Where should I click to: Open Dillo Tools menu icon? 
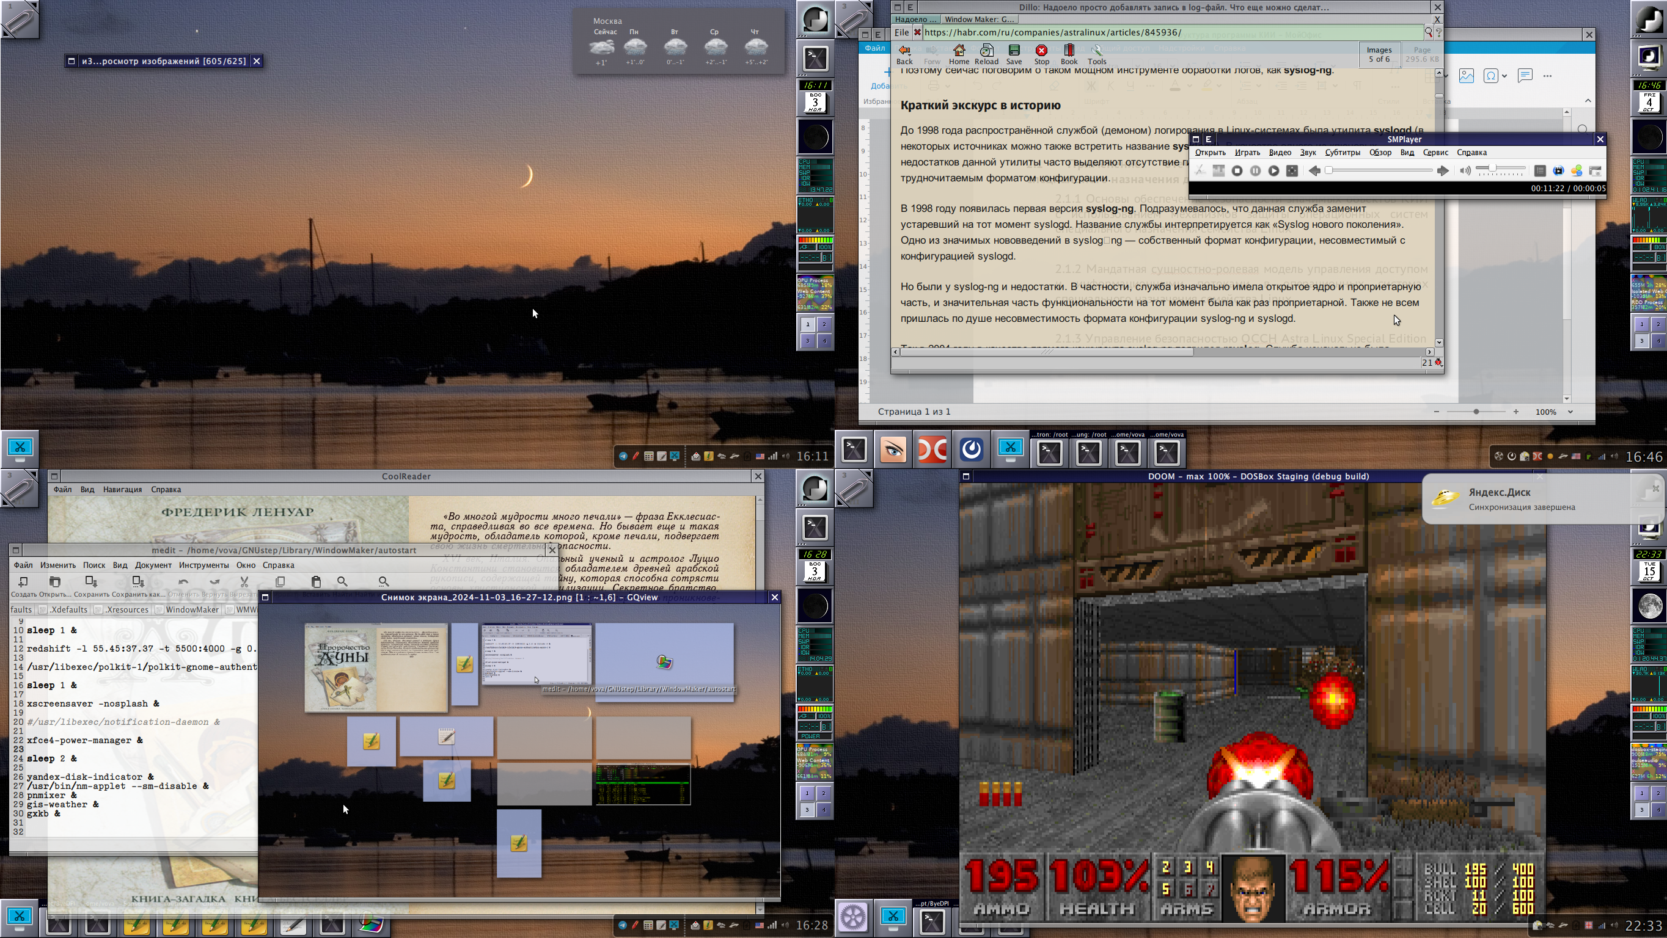[1096, 54]
